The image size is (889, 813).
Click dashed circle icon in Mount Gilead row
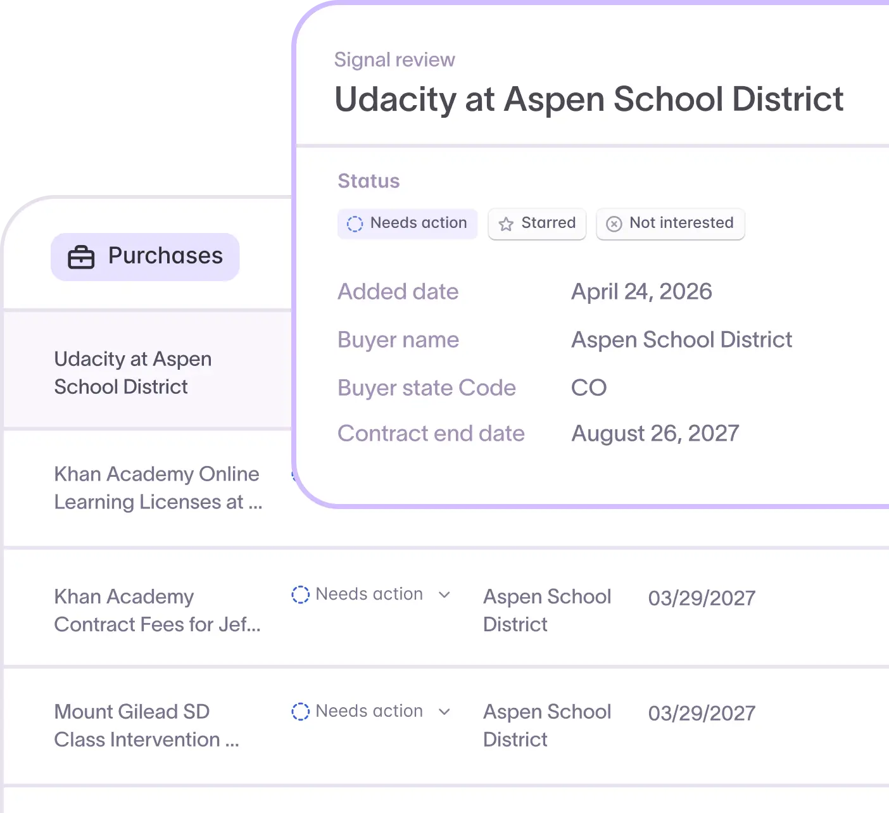[300, 711]
